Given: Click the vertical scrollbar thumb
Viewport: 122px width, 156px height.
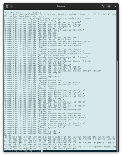Looking at the screenshot, I should point(118,105).
